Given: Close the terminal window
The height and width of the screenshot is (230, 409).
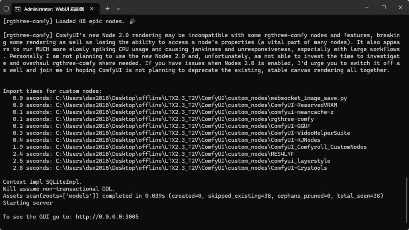Looking at the screenshot, I should pos(400,8).
